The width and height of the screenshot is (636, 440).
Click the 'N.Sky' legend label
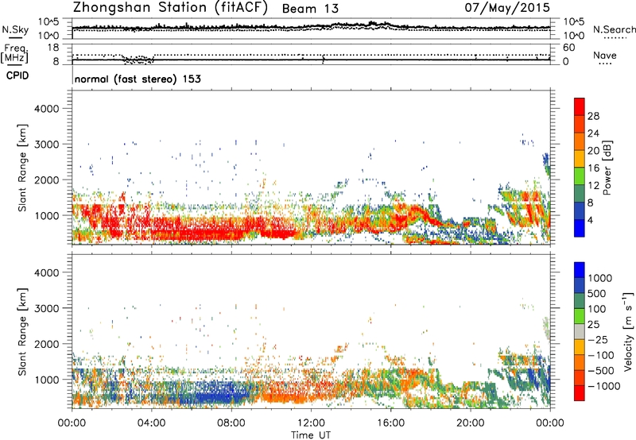pos(15,29)
